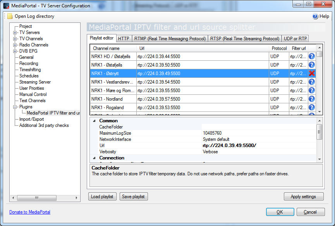
Task: Select Import/Export in the tree
Action: [x=32, y=119]
